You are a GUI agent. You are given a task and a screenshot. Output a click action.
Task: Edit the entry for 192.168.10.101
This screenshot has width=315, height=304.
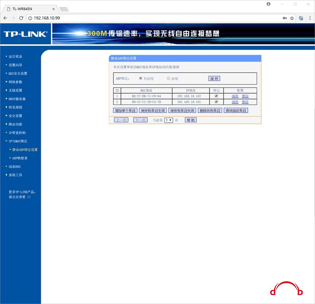pos(235,102)
